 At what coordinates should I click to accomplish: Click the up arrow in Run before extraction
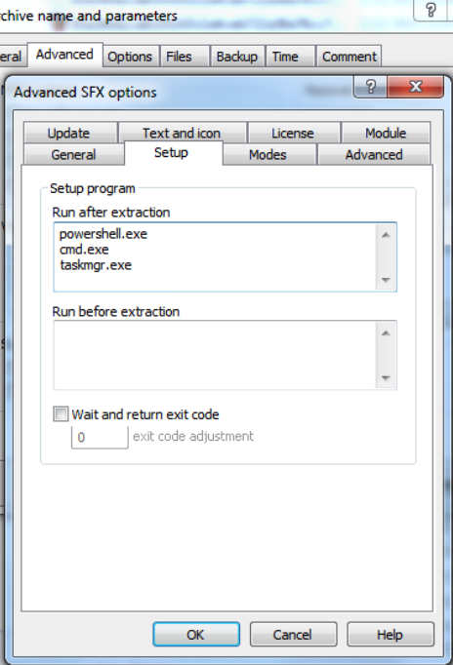[386, 333]
